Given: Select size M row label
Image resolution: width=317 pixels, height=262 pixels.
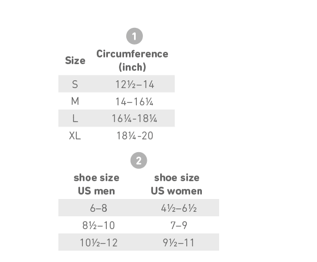Looking at the screenshot, I should (75, 101).
